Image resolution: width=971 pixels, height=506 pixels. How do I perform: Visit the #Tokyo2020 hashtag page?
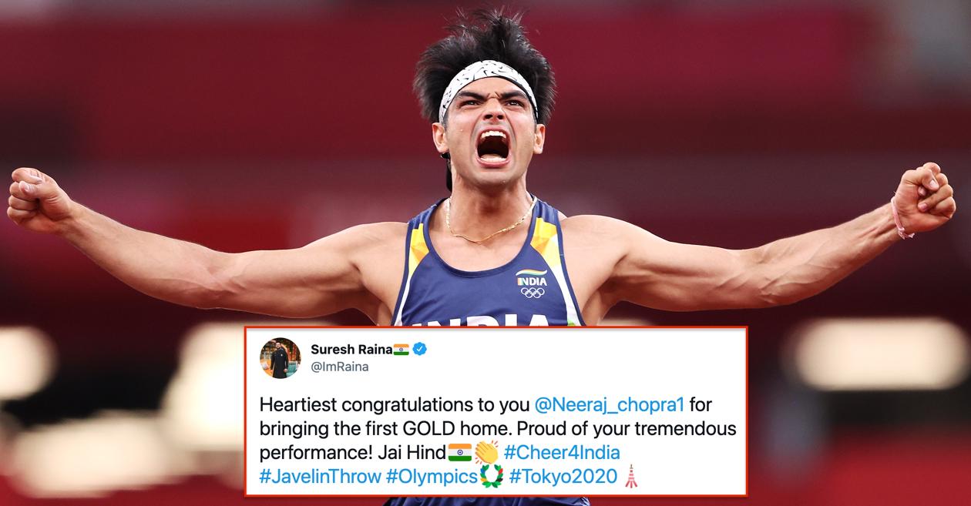563,476
